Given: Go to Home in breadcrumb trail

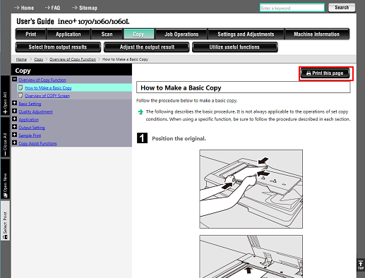Looking at the screenshot, I should click(21, 59).
